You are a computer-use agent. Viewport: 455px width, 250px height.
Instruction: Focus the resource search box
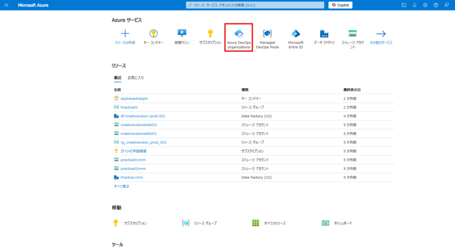pyautogui.click(x=255, y=5)
